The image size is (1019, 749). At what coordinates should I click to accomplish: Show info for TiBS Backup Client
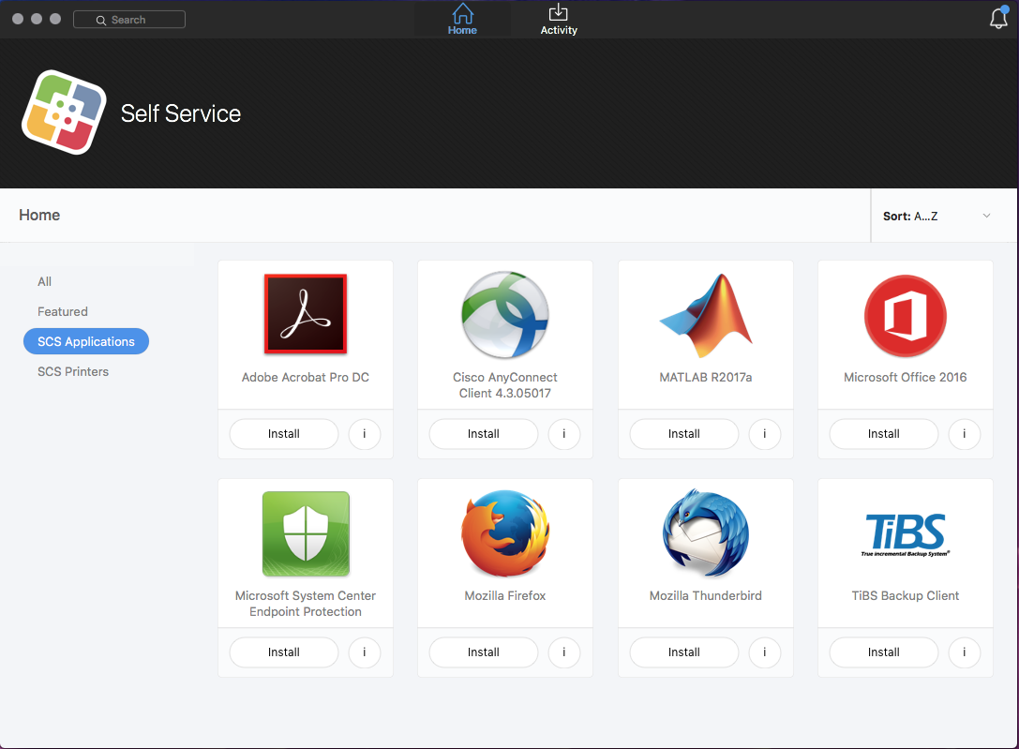pyautogui.click(x=965, y=652)
